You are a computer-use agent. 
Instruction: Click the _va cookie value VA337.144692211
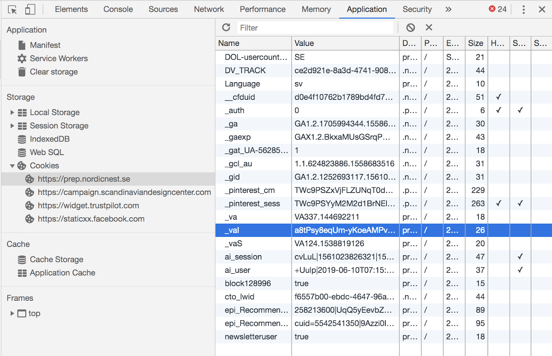coord(327,217)
